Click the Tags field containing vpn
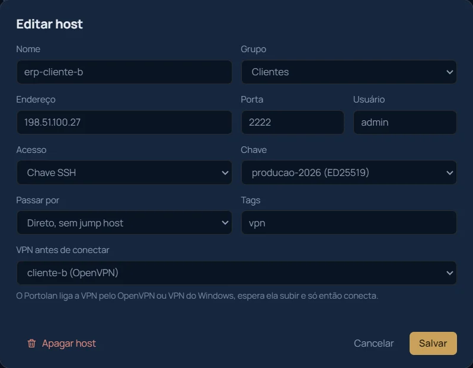The width and height of the screenshot is (473, 368). click(349, 223)
